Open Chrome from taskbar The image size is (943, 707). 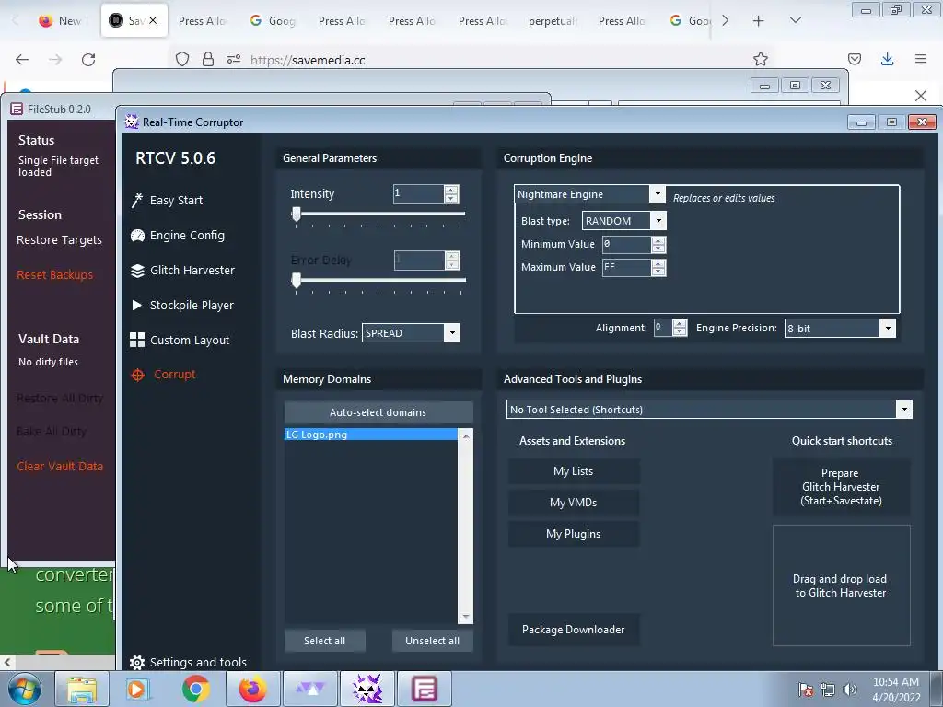(195, 689)
